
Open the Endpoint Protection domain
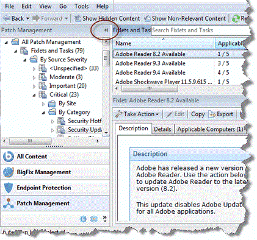coord(55,188)
